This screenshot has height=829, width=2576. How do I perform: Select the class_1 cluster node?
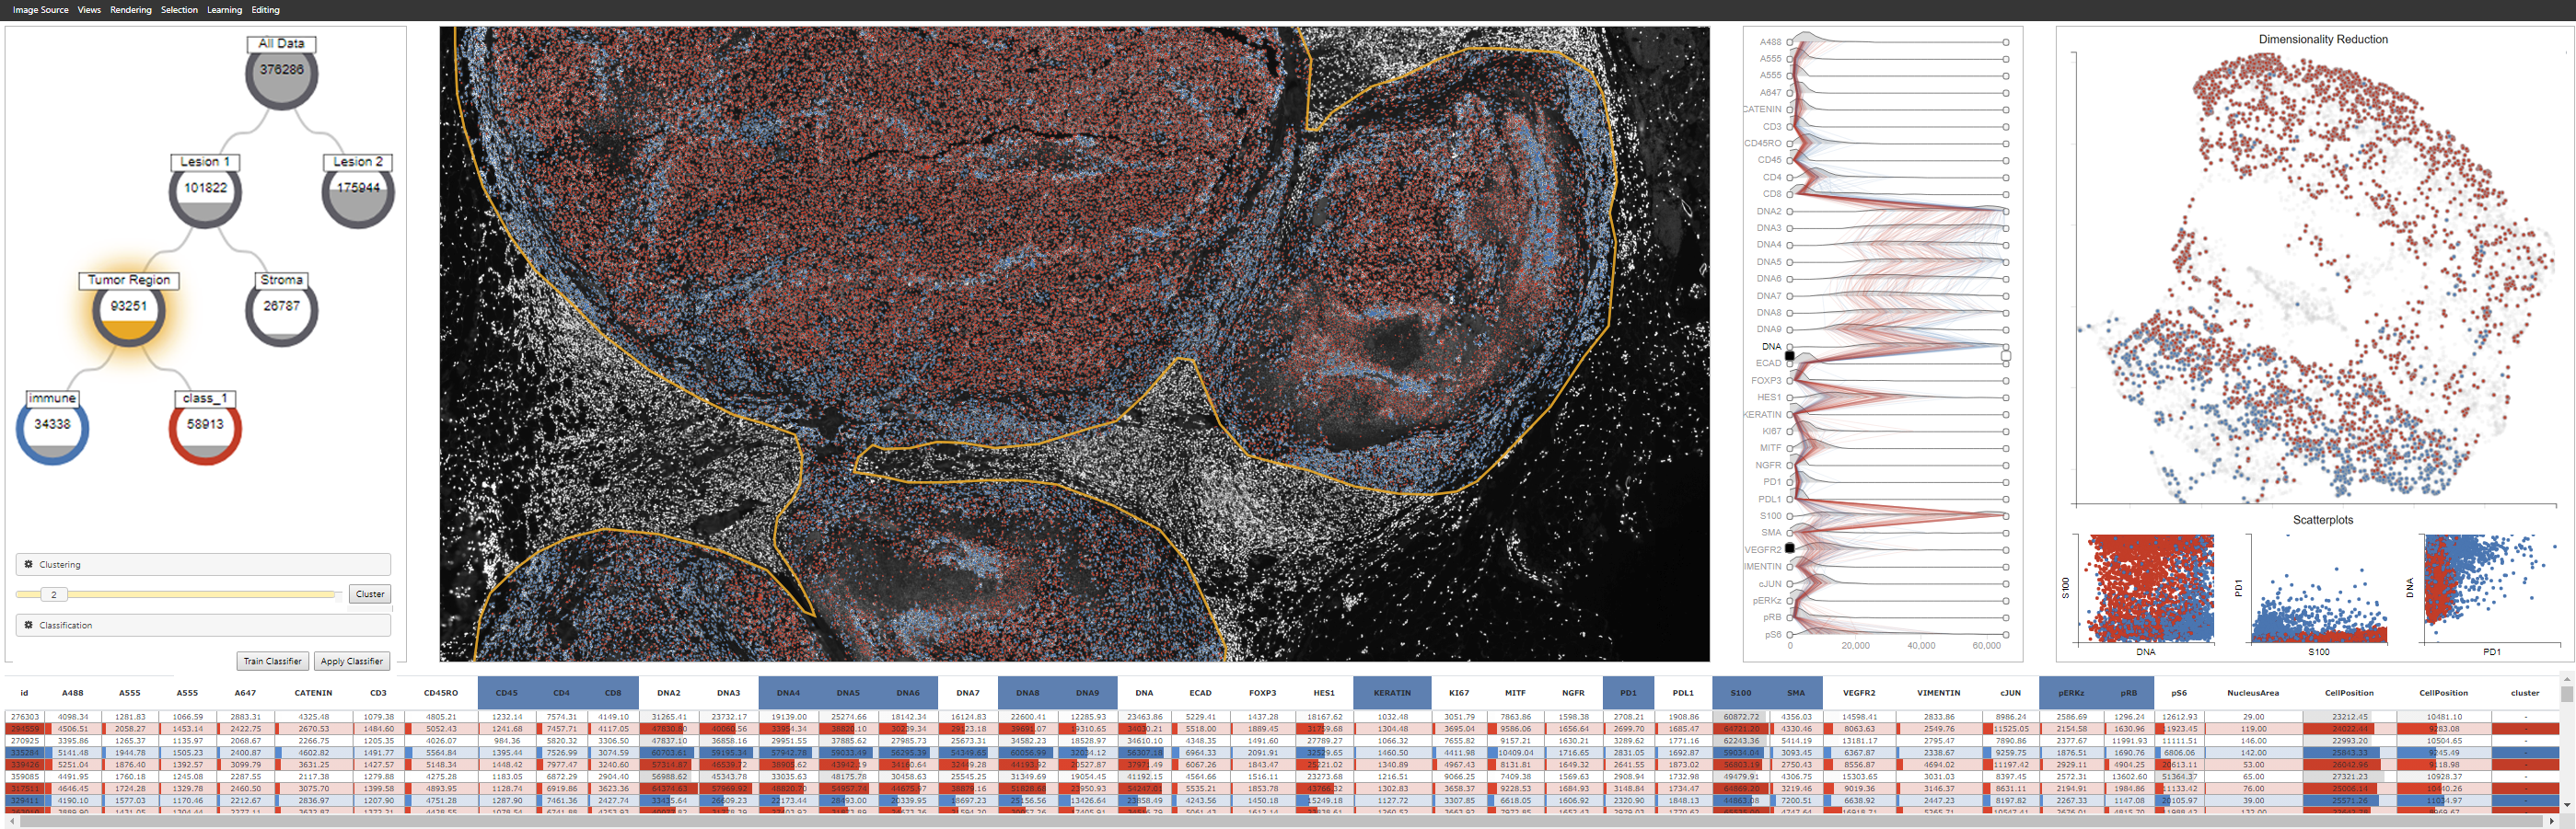click(x=204, y=430)
